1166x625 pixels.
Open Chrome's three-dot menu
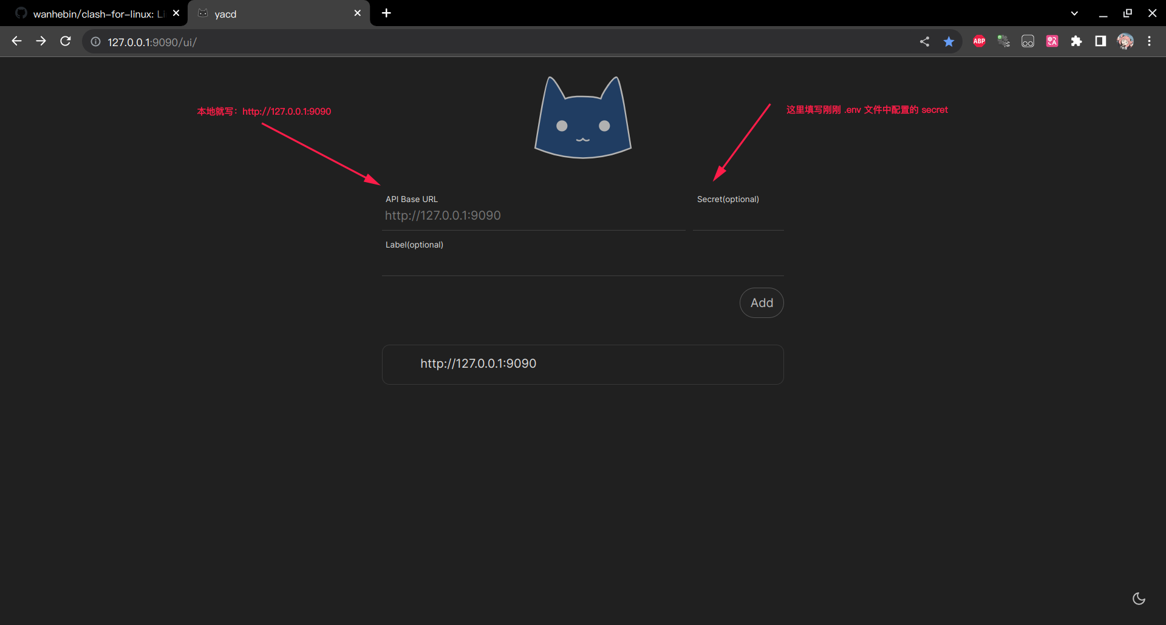coord(1149,41)
